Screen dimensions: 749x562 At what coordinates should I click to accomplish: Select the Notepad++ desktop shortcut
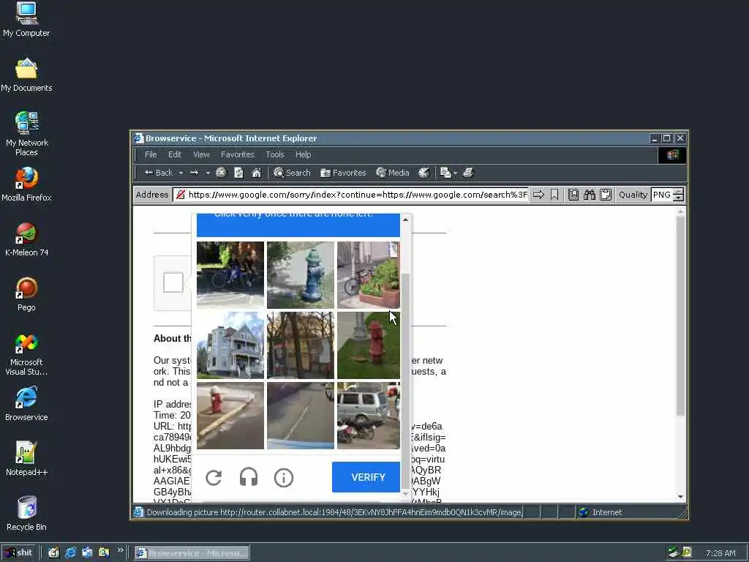[26, 460]
